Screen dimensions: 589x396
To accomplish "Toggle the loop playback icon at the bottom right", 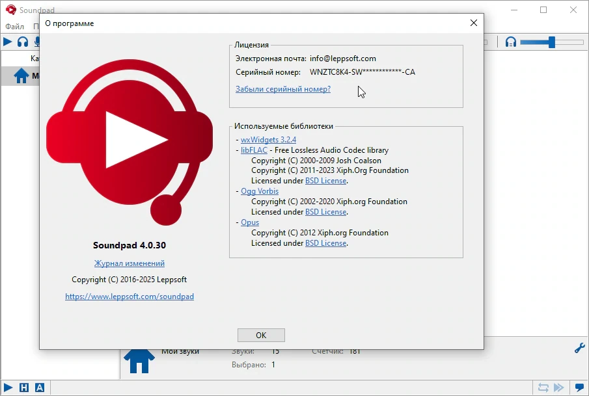I will coord(543,388).
